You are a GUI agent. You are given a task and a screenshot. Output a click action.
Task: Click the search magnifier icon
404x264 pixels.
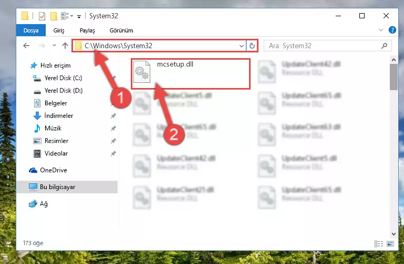coord(384,46)
